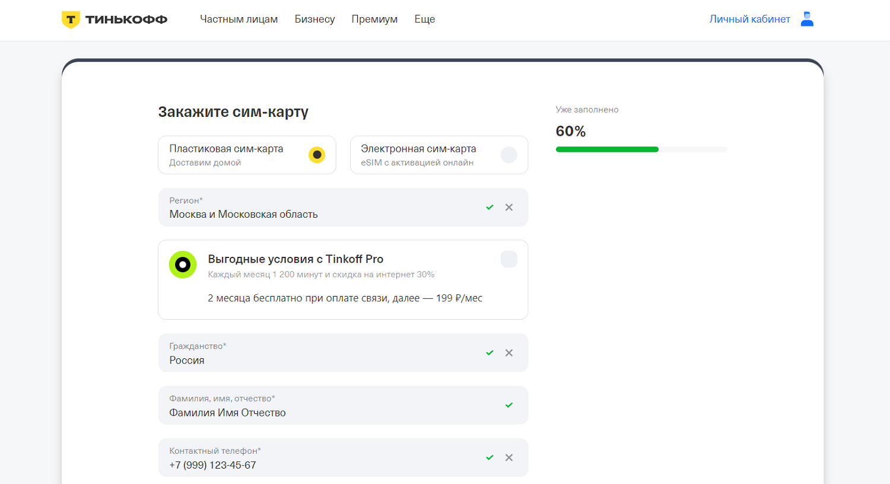Click the Уже заполнено label
The image size is (890, 484).
(x=587, y=110)
